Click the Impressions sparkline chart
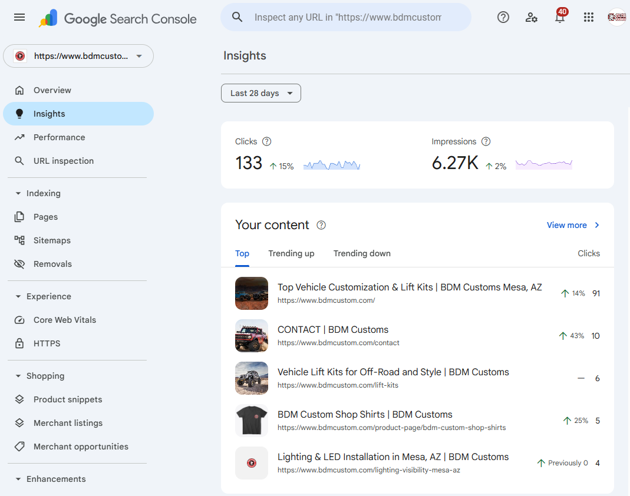The image size is (630, 496). coord(544,164)
